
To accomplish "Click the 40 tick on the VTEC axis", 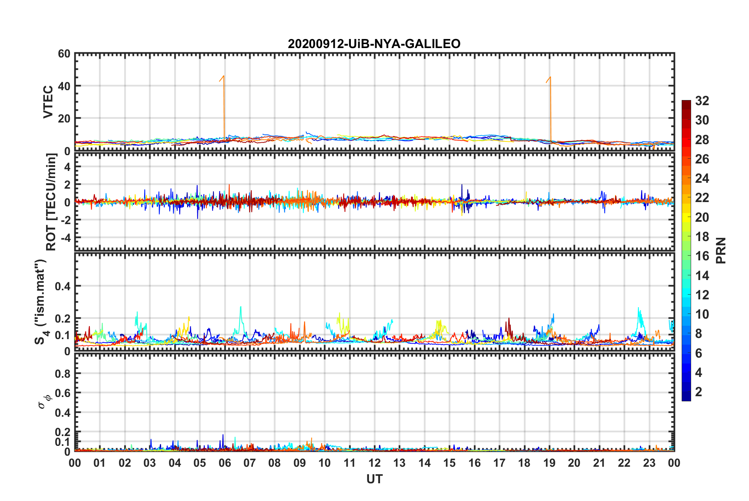I will [64, 86].
